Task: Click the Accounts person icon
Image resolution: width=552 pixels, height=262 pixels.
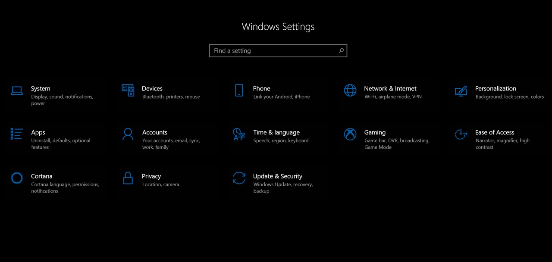Action: click(x=128, y=134)
